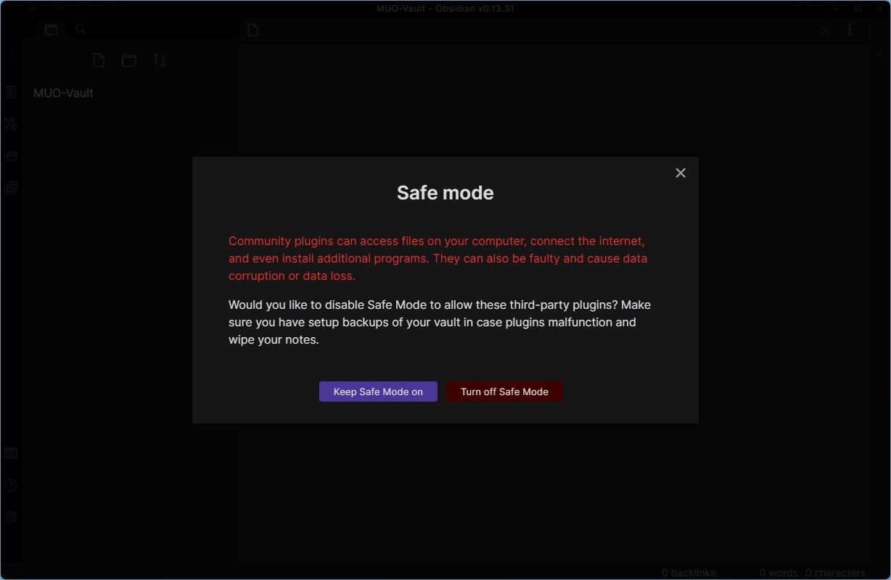This screenshot has width=891, height=580.
Task: Select the MUO-Vault vault title
Action: [x=63, y=93]
